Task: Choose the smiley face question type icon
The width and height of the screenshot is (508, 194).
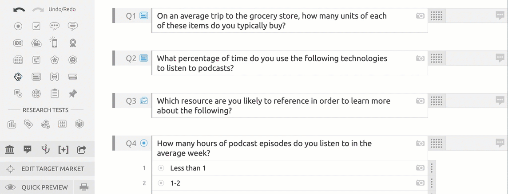Action: pos(72,60)
